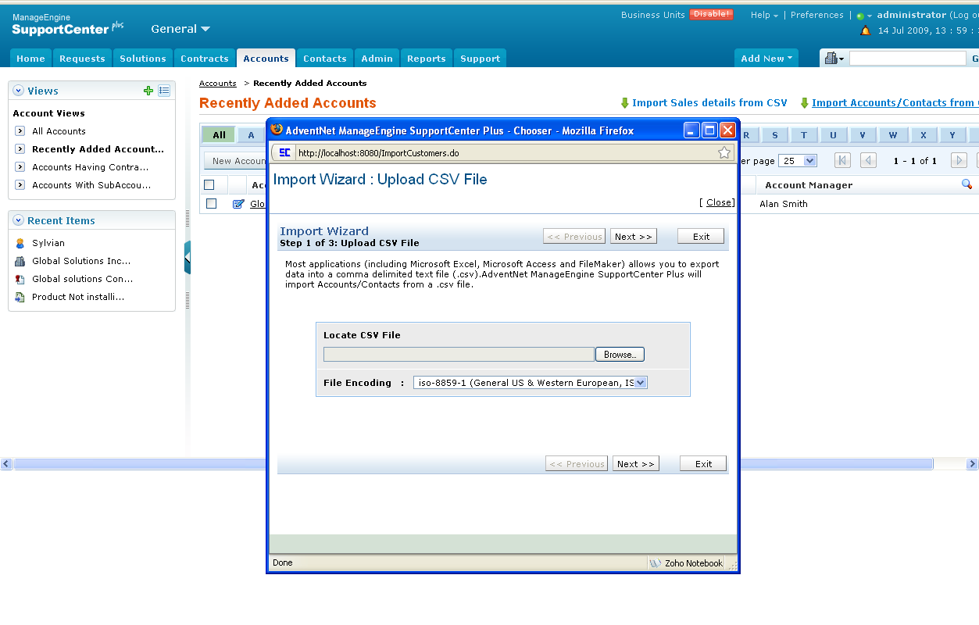Click Import Accounts/Contacts from CSV link
This screenshot has height=625, width=979.
[x=889, y=103]
